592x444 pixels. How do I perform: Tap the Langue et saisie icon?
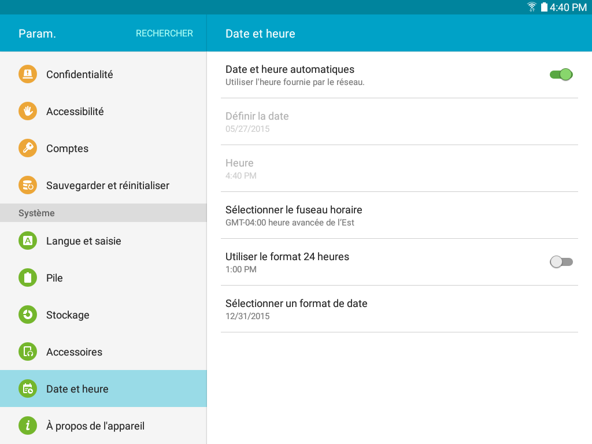point(28,240)
